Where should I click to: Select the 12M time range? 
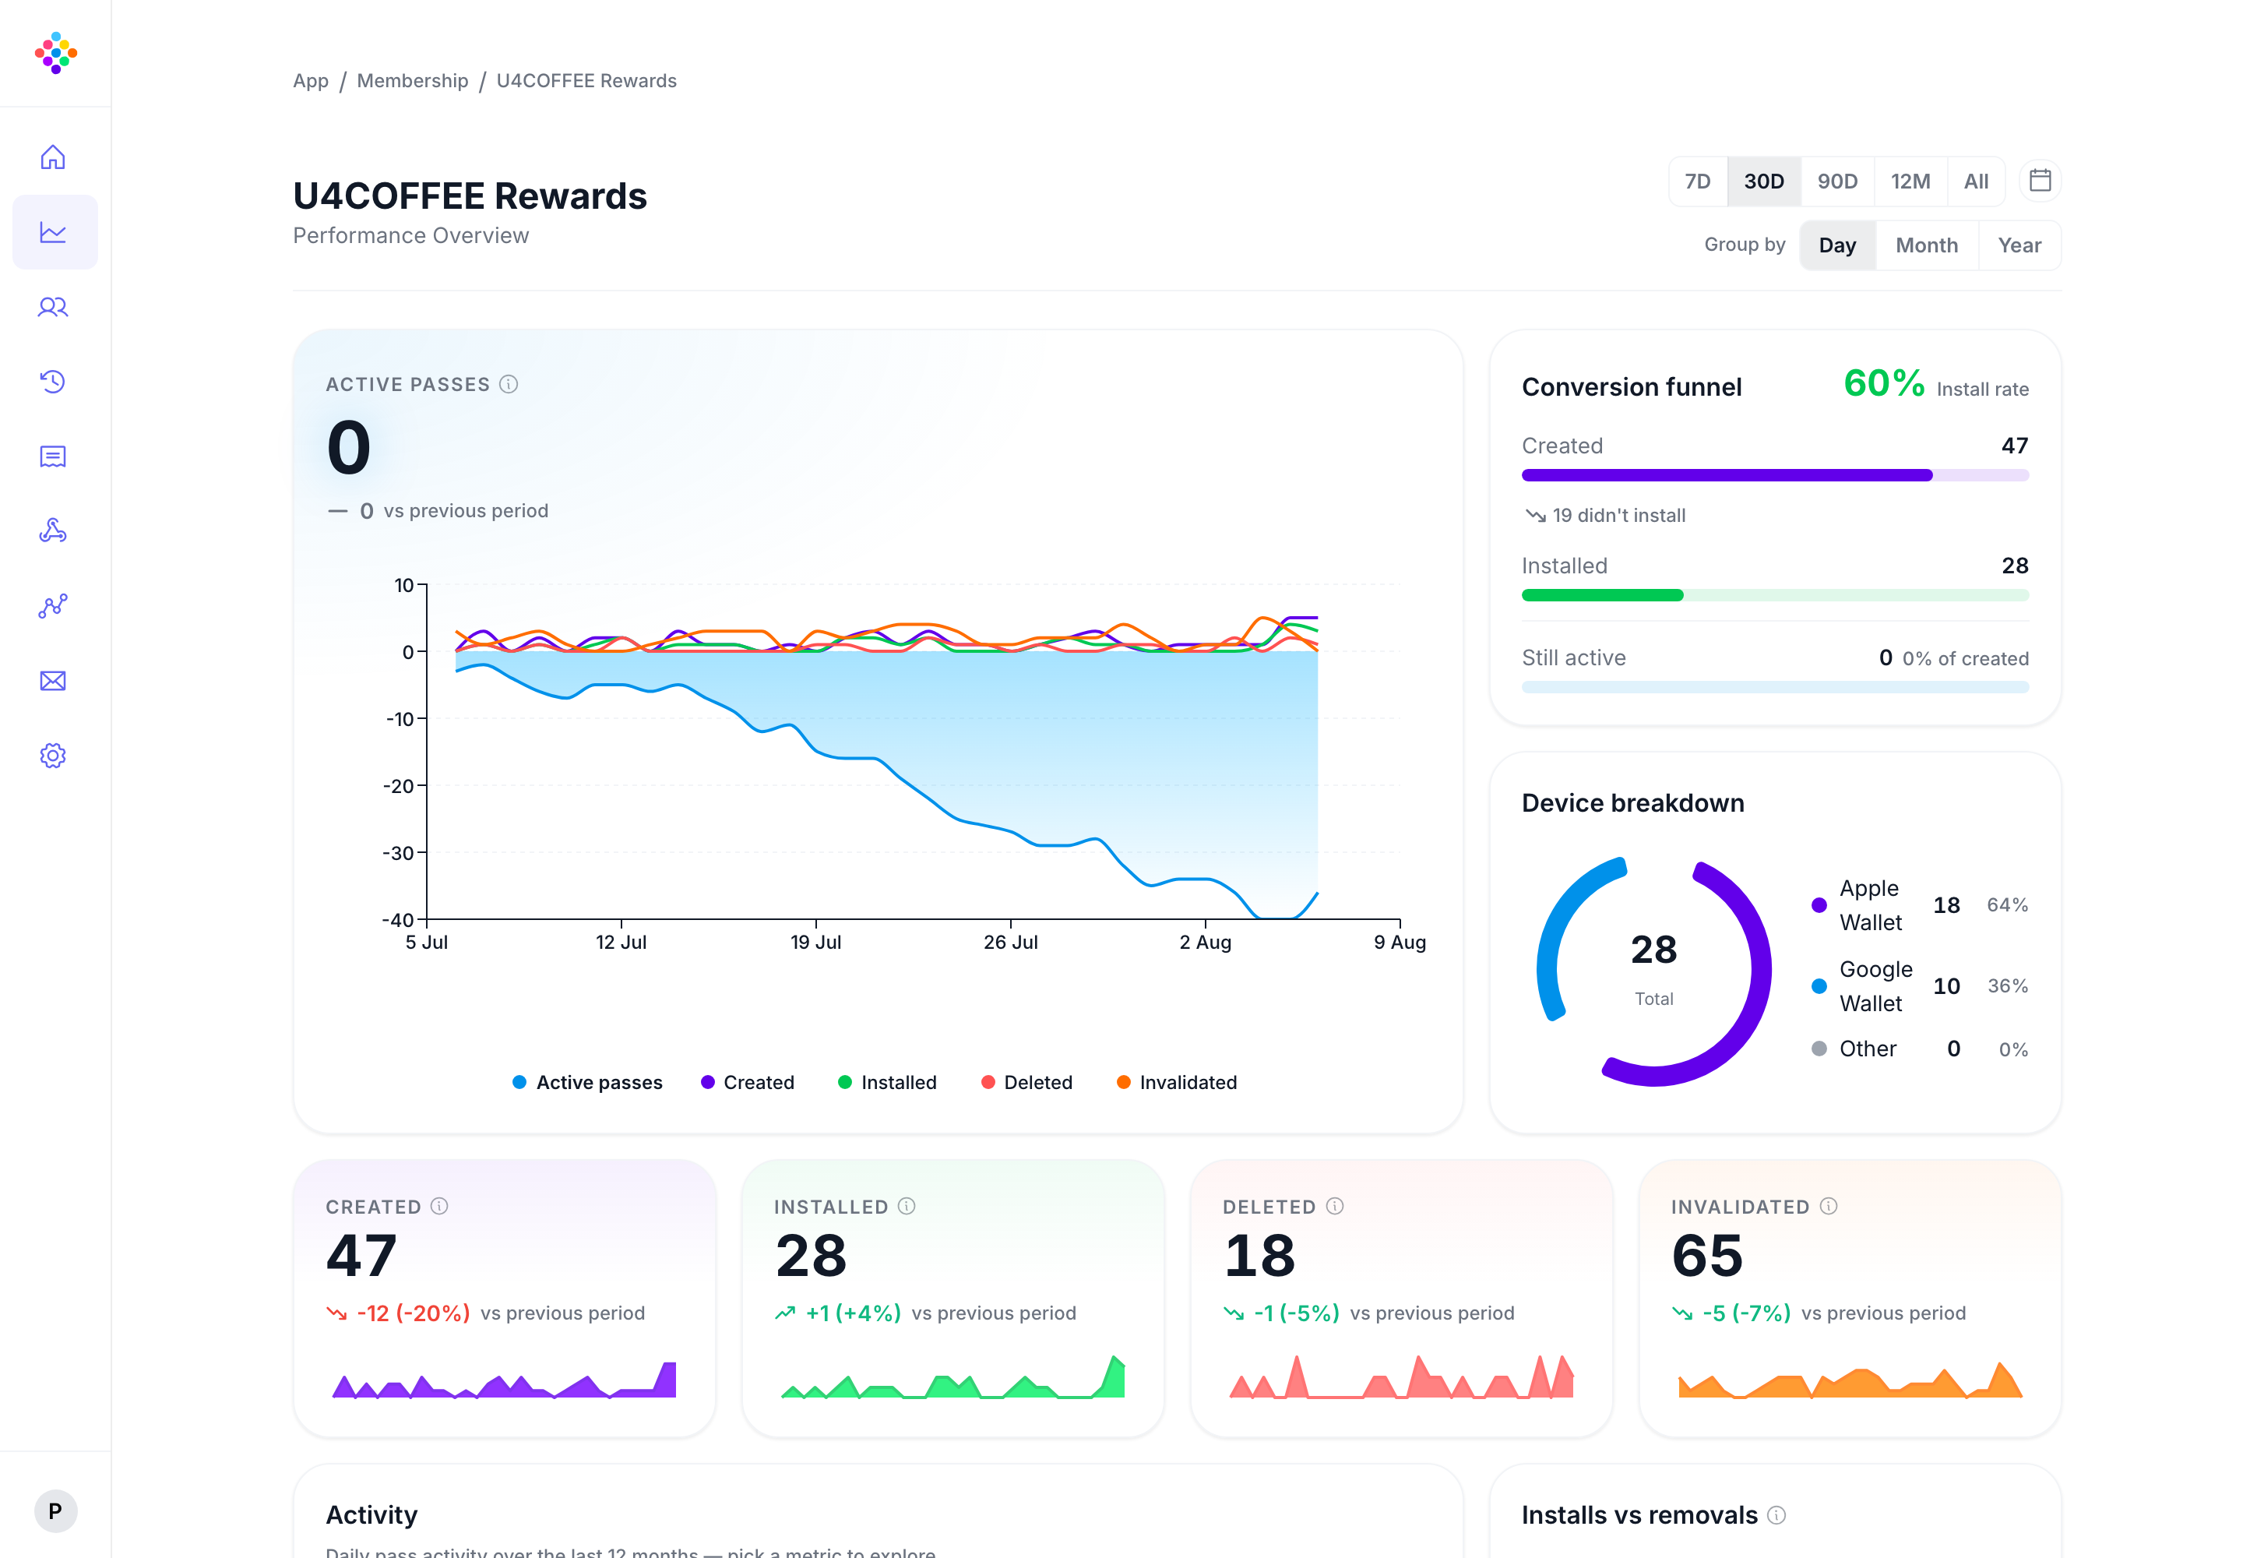point(1910,181)
